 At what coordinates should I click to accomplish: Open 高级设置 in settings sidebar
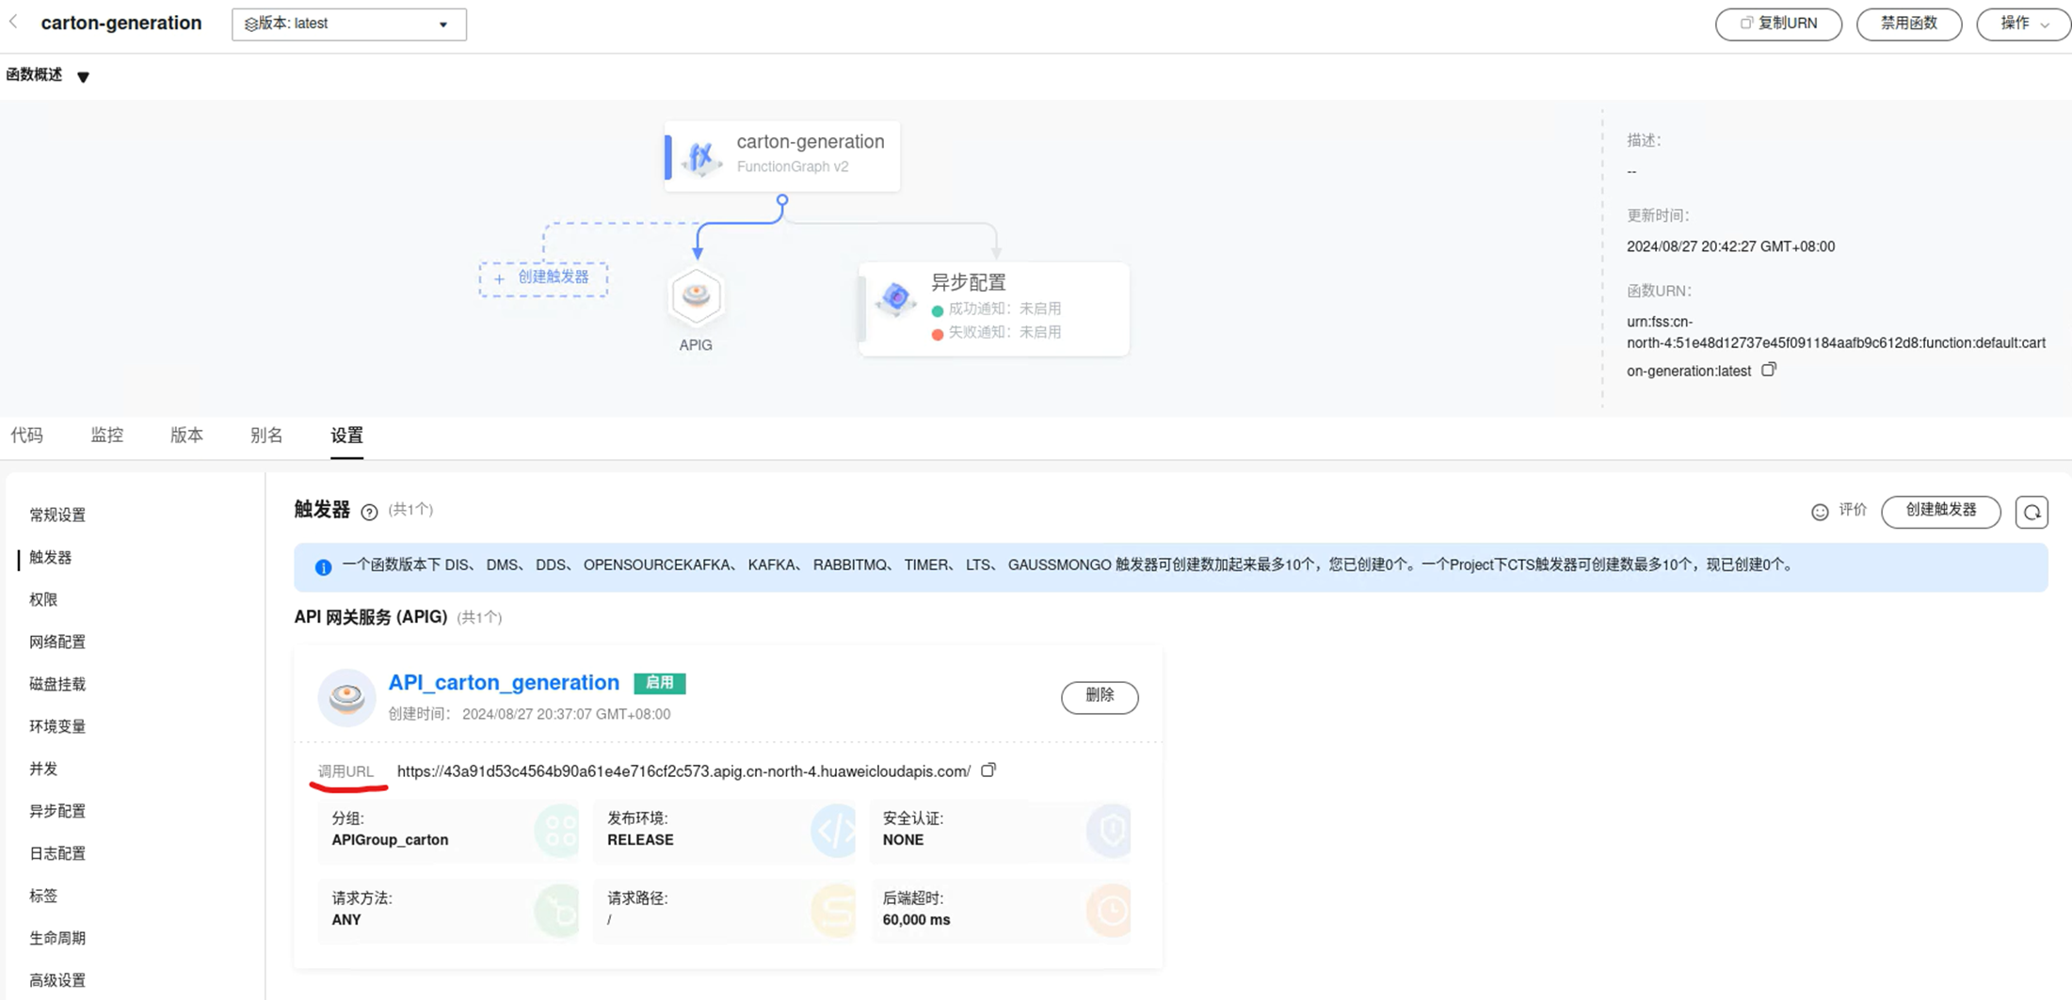tap(57, 980)
